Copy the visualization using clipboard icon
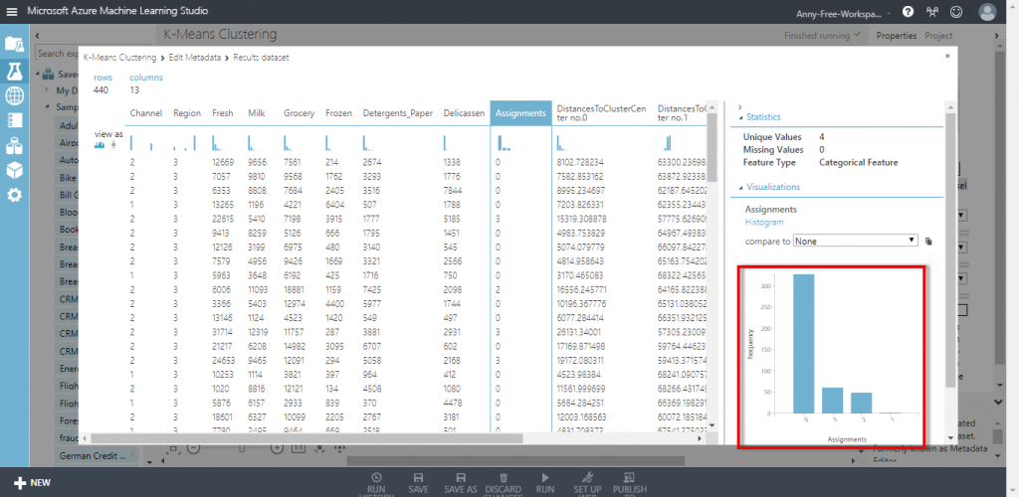 928,242
